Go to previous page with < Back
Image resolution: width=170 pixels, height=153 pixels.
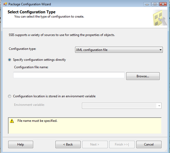click(x=68, y=144)
